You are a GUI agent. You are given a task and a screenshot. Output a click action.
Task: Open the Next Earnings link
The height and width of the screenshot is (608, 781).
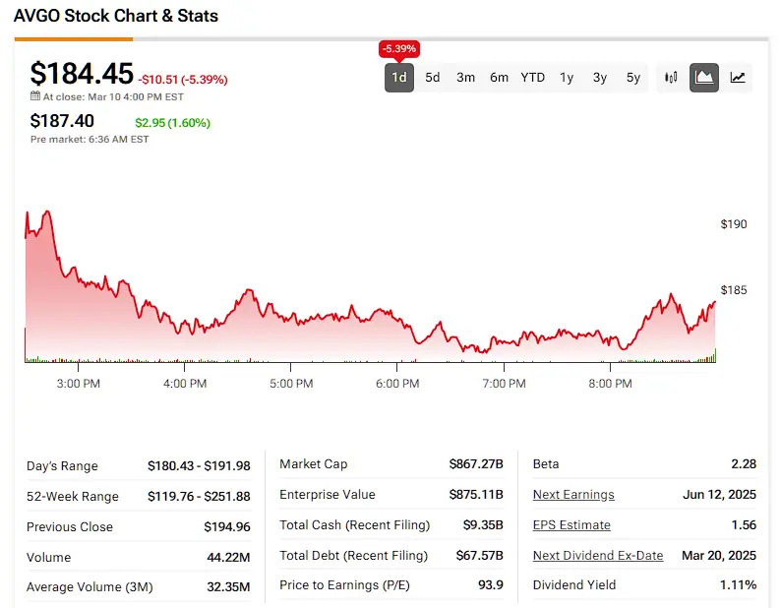click(x=573, y=495)
